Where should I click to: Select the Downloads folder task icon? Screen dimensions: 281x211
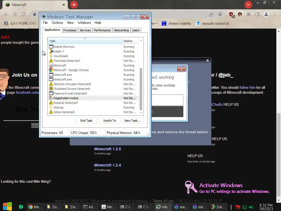pos(51,56)
